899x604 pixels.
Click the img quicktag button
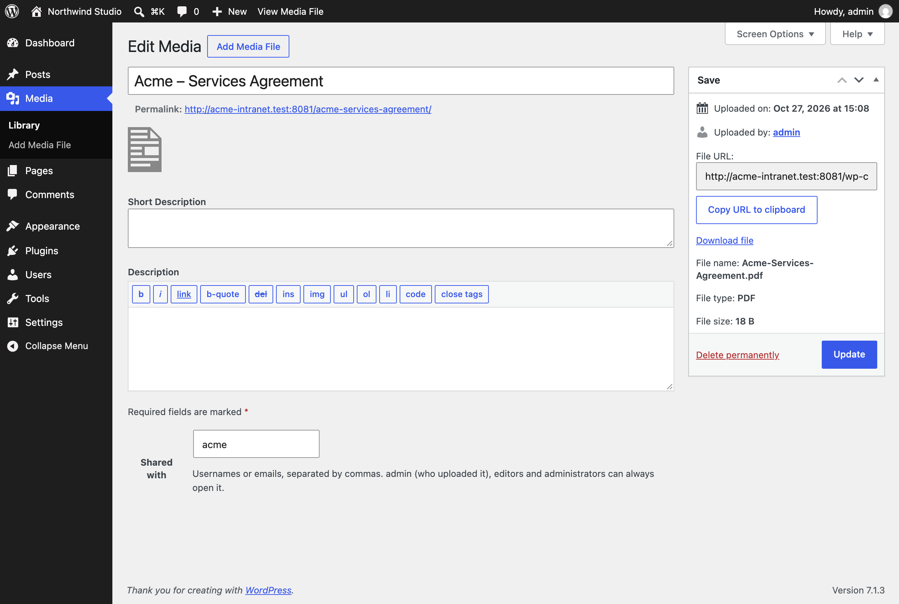pos(317,294)
